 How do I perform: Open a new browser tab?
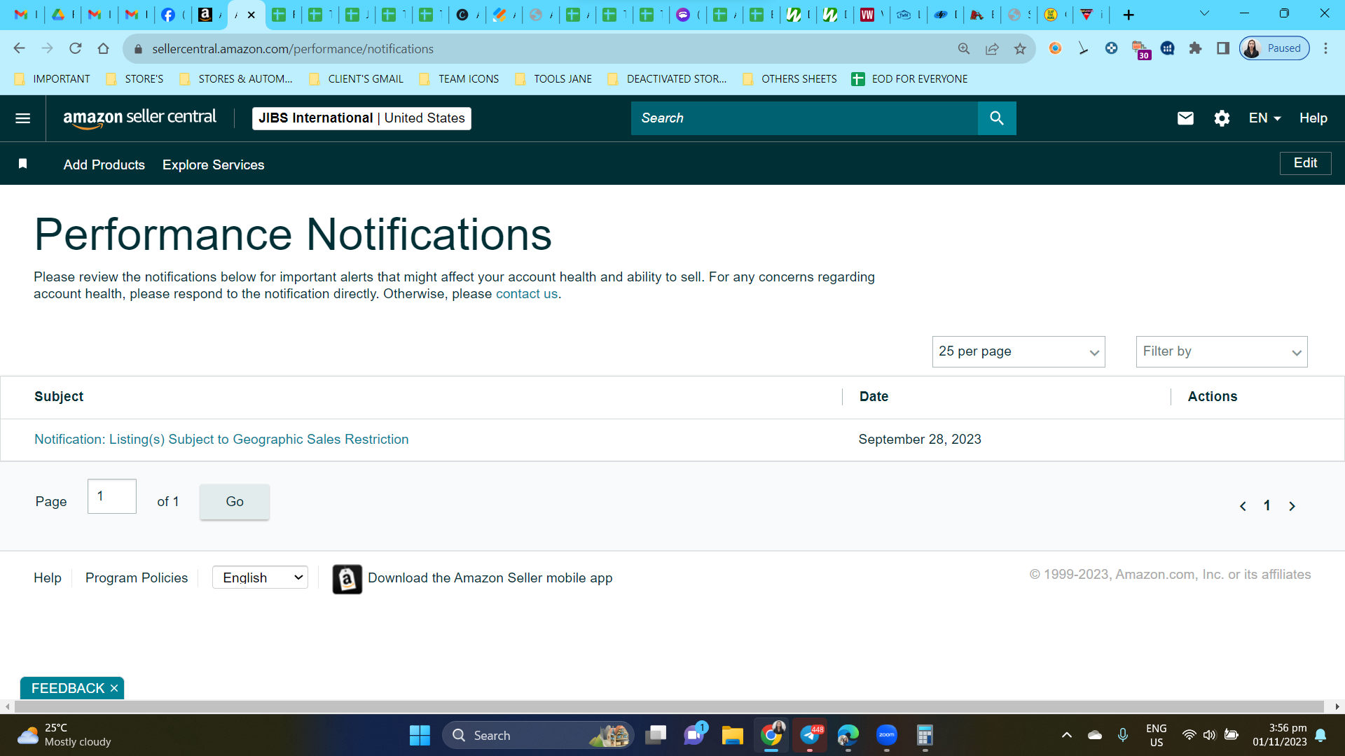coord(1129,15)
